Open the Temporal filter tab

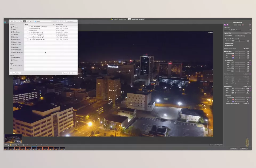click(x=227, y=30)
